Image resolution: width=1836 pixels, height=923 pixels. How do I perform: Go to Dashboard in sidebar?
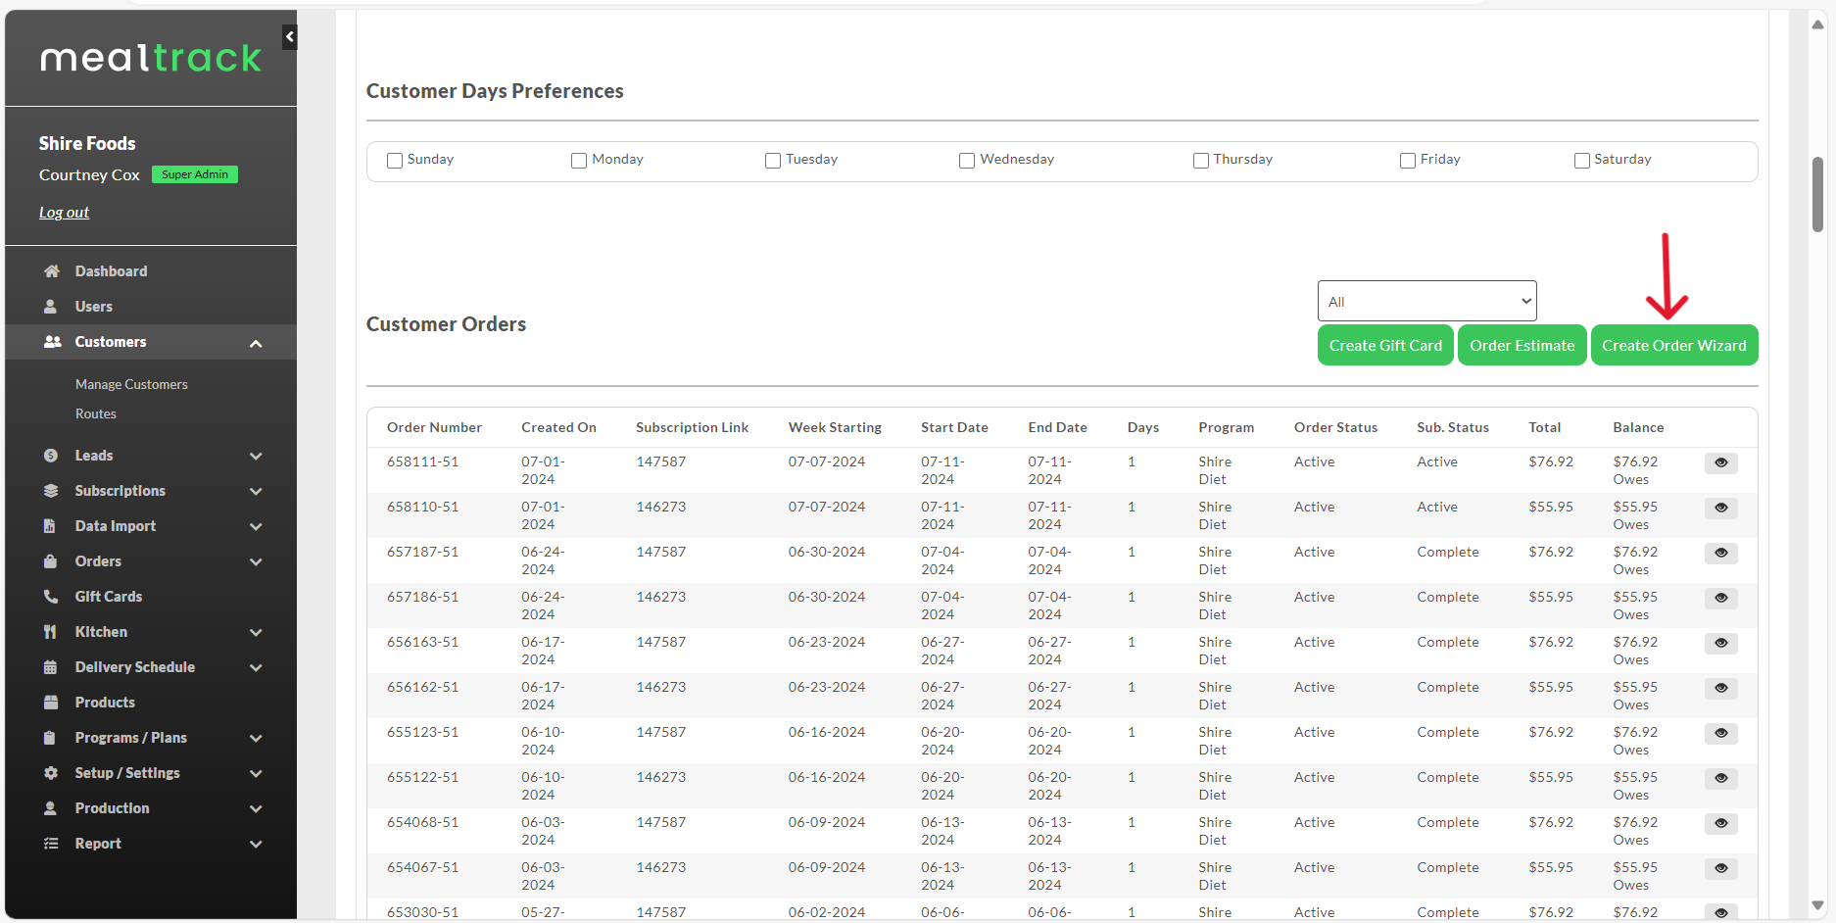(x=111, y=271)
